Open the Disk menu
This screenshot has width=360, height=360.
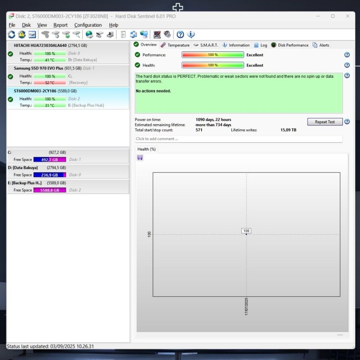pos(26,25)
